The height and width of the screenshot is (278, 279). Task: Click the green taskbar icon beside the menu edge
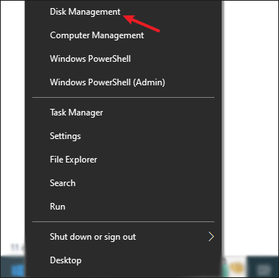pyautogui.click(x=225, y=269)
